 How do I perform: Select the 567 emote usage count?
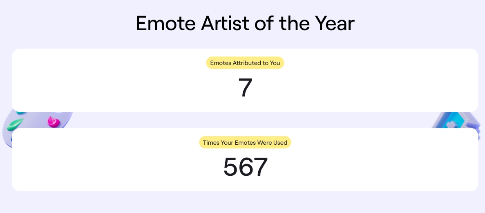245,167
